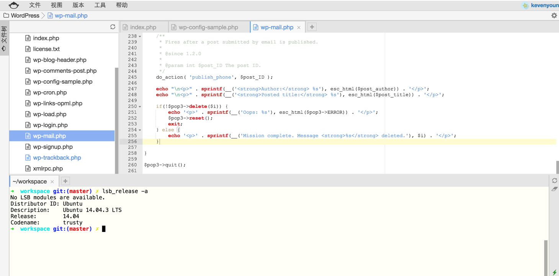Image resolution: width=559 pixels, height=276 pixels.
Task: Close the wp-mail.php editor tab
Action: tap(299, 28)
